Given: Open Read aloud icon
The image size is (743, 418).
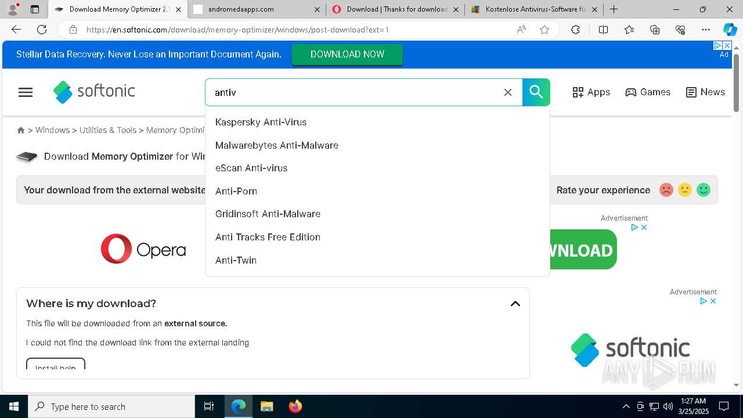Looking at the screenshot, I should (521, 30).
